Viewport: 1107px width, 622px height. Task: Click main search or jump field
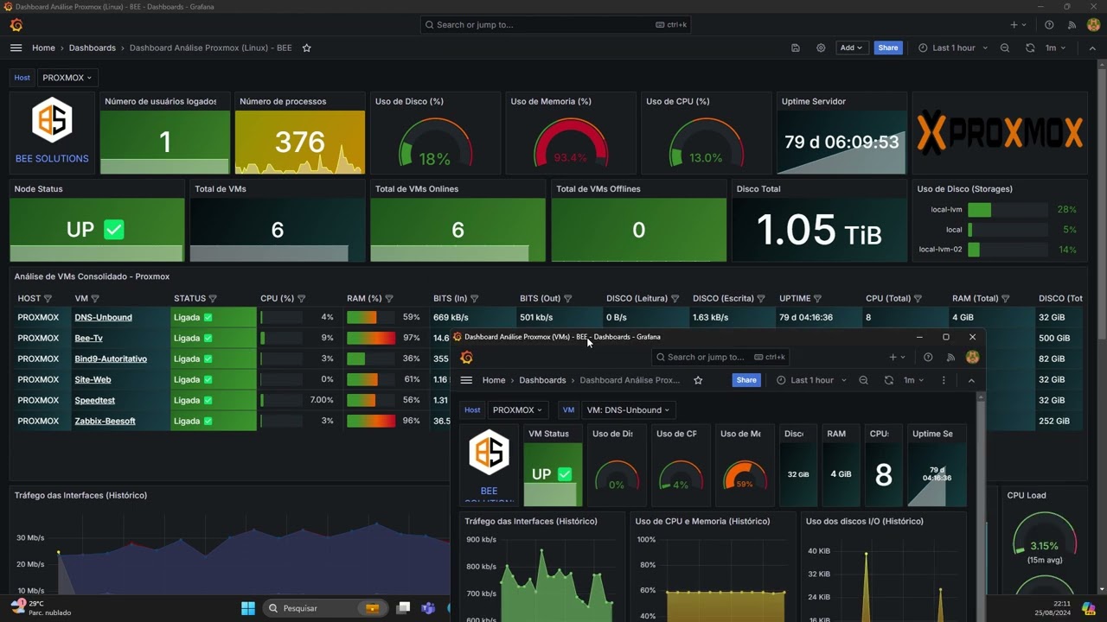click(555, 25)
